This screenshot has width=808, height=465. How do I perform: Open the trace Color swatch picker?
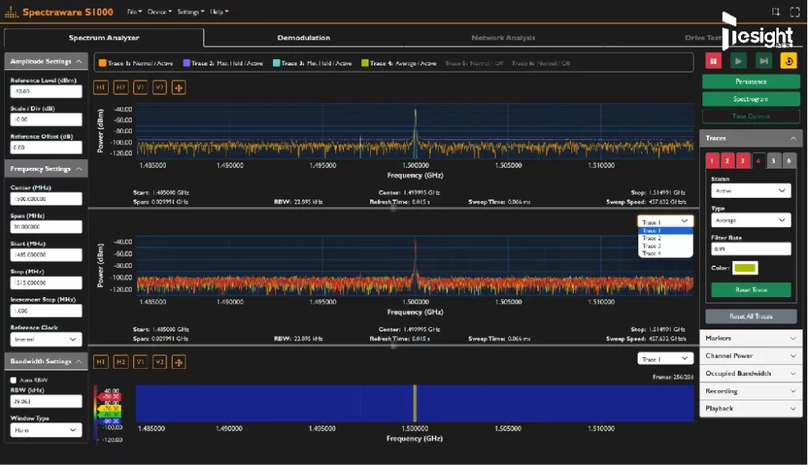[x=745, y=268]
